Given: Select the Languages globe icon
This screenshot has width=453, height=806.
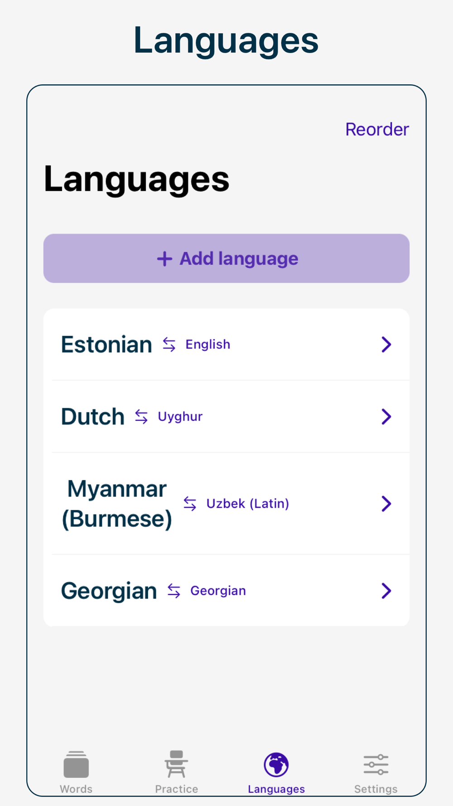Looking at the screenshot, I should pyautogui.click(x=276, y=764).
